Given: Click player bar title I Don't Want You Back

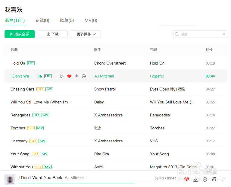Looking at the screenshot, I should point(40,178).
